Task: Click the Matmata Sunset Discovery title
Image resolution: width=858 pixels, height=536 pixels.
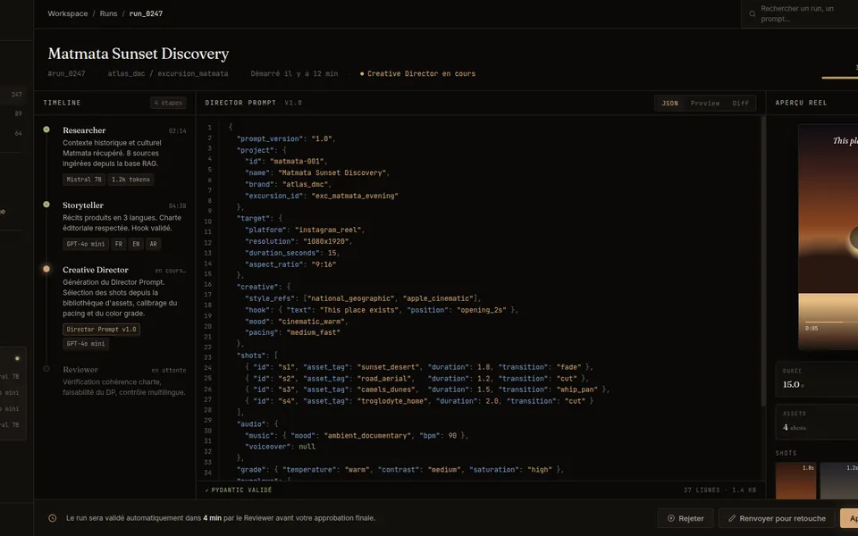Action: tap(139, 54)
